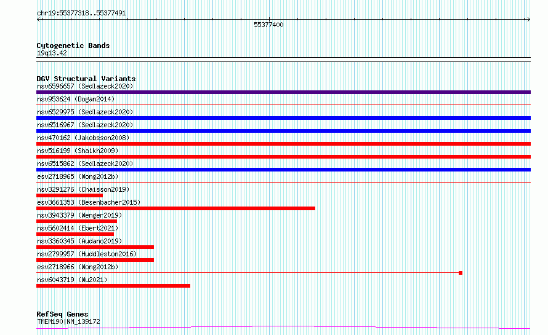Select the blue bar under nsv6529975
The image size is (548, 335).
point(283,118)
